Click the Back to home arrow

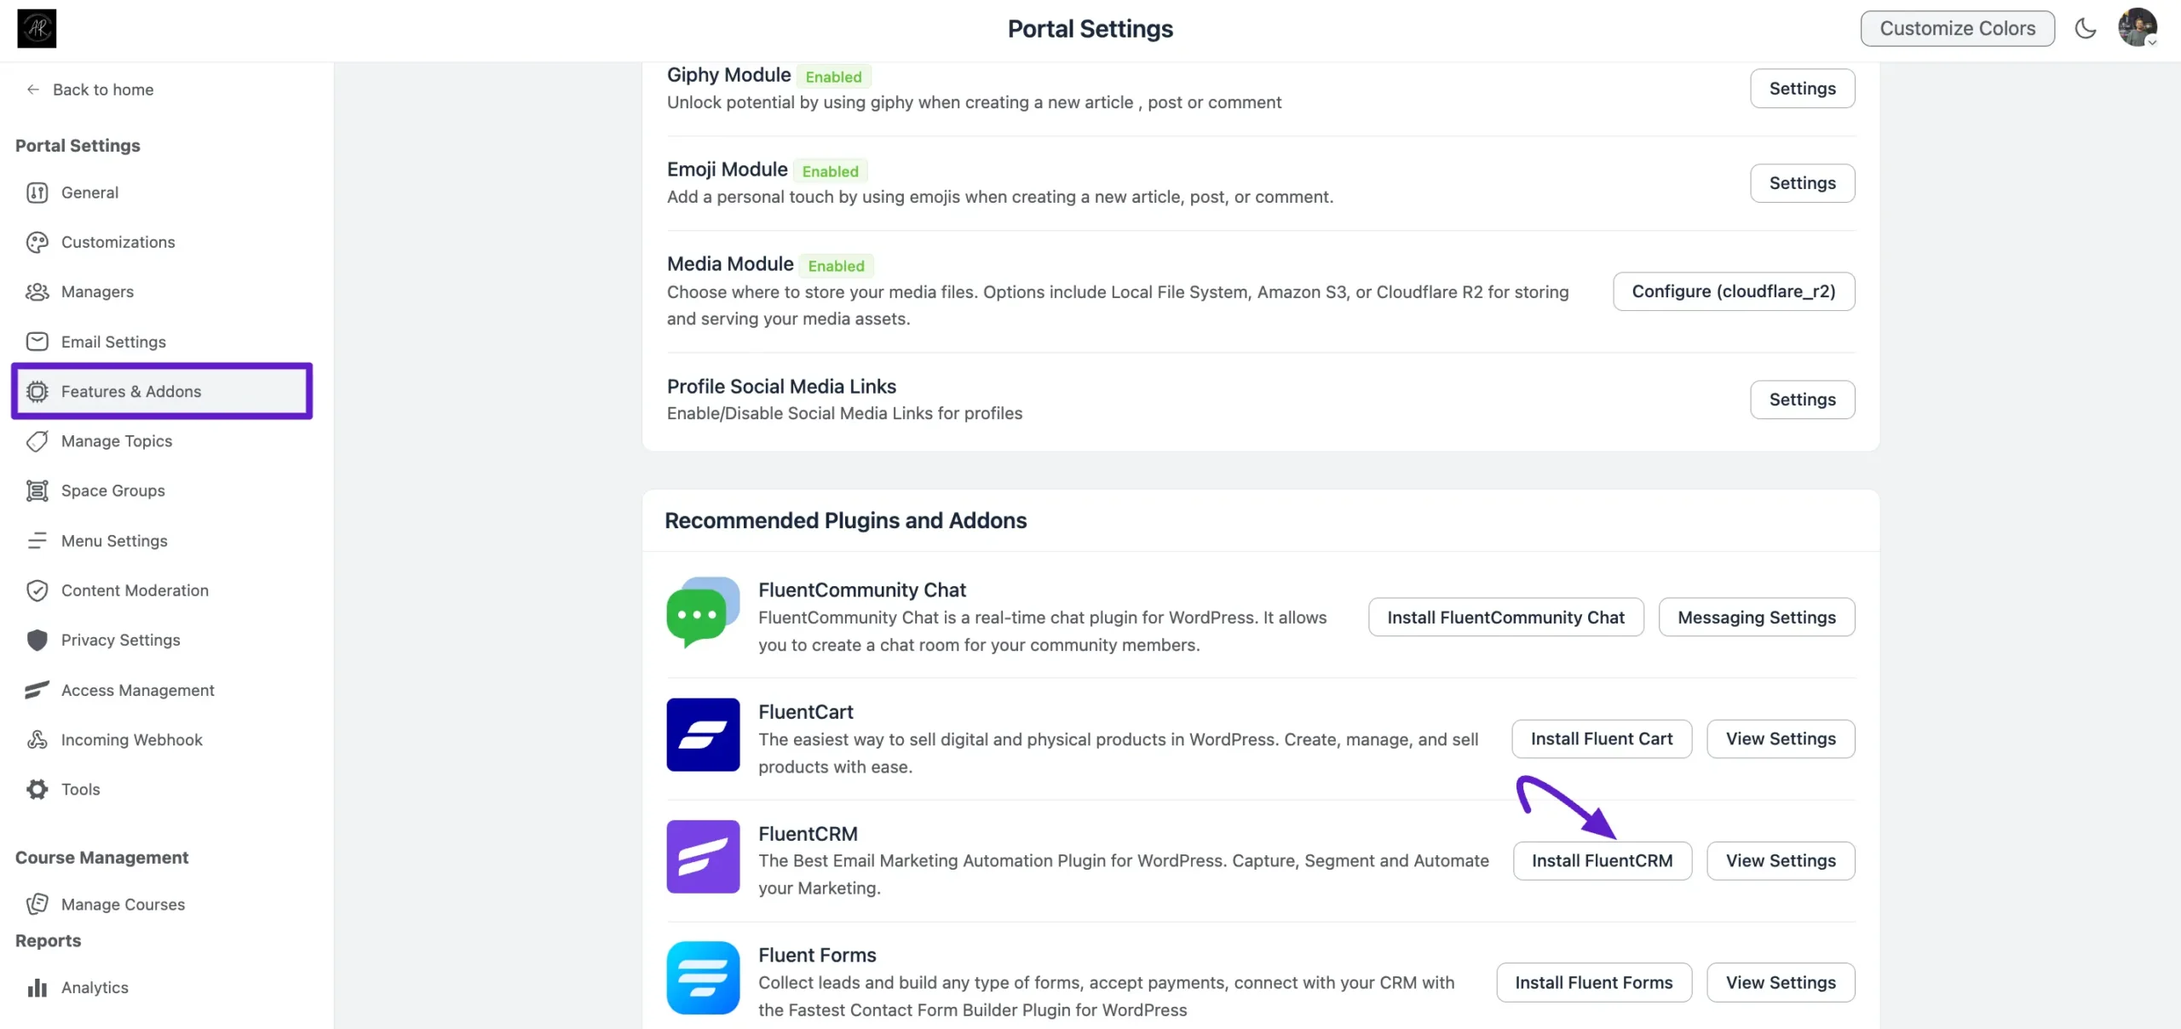pos(33,89)
